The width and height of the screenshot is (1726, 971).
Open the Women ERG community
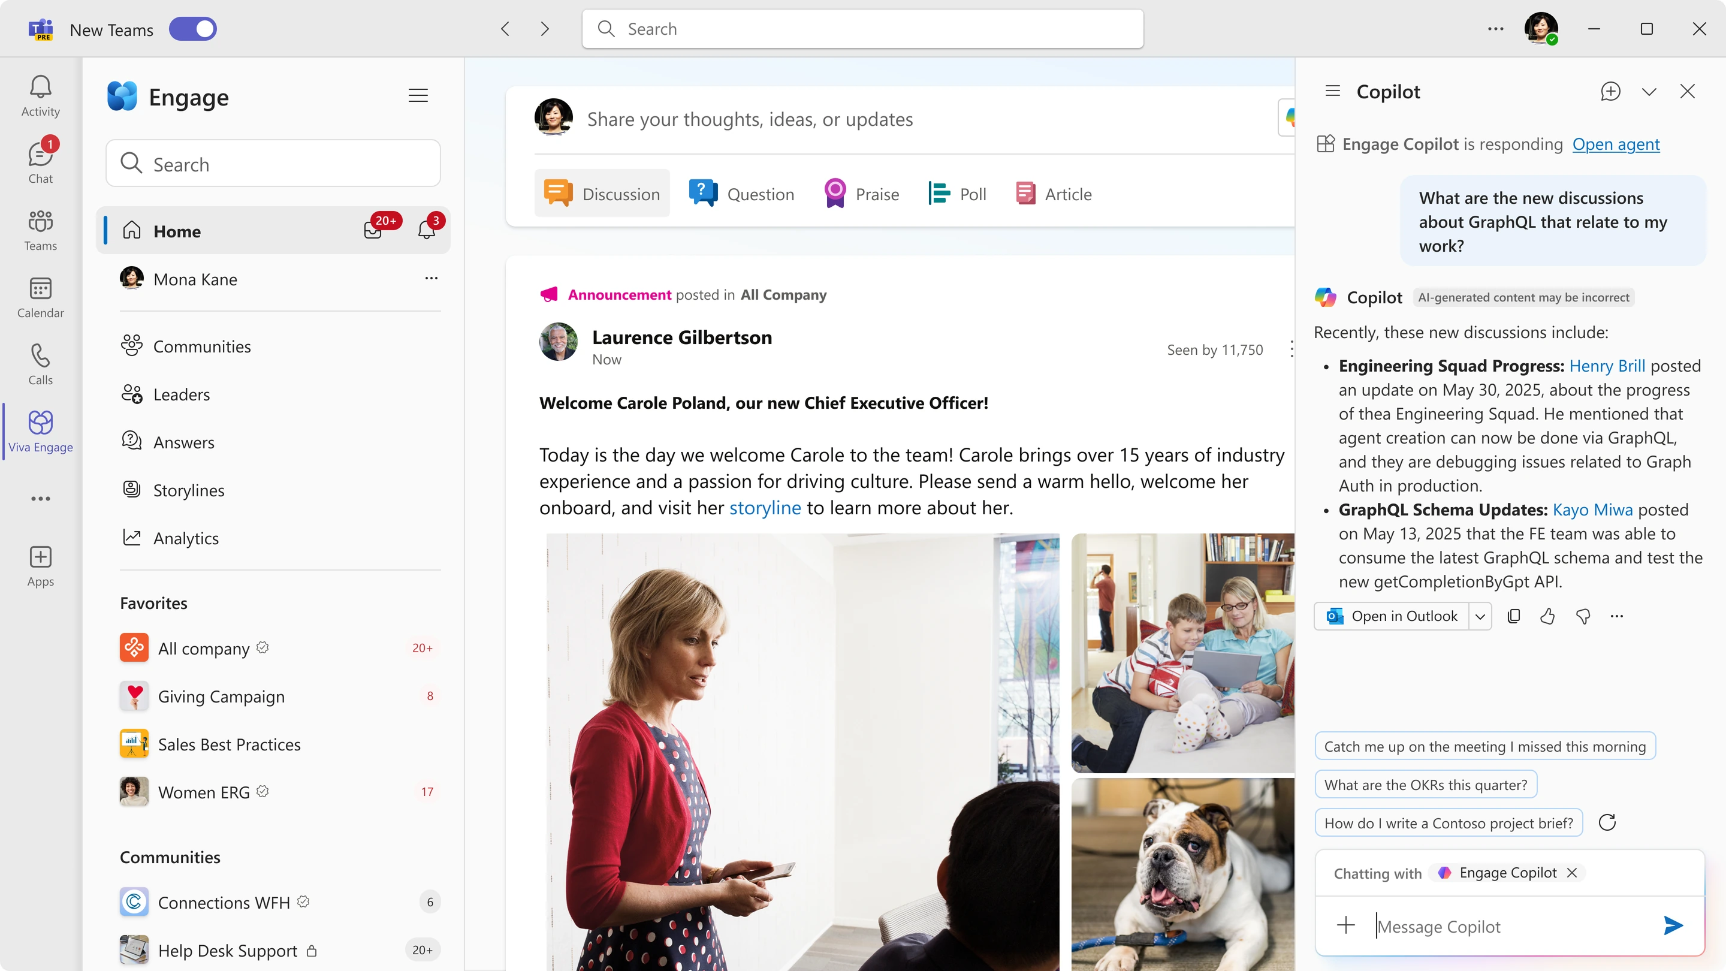click(280, 792)
